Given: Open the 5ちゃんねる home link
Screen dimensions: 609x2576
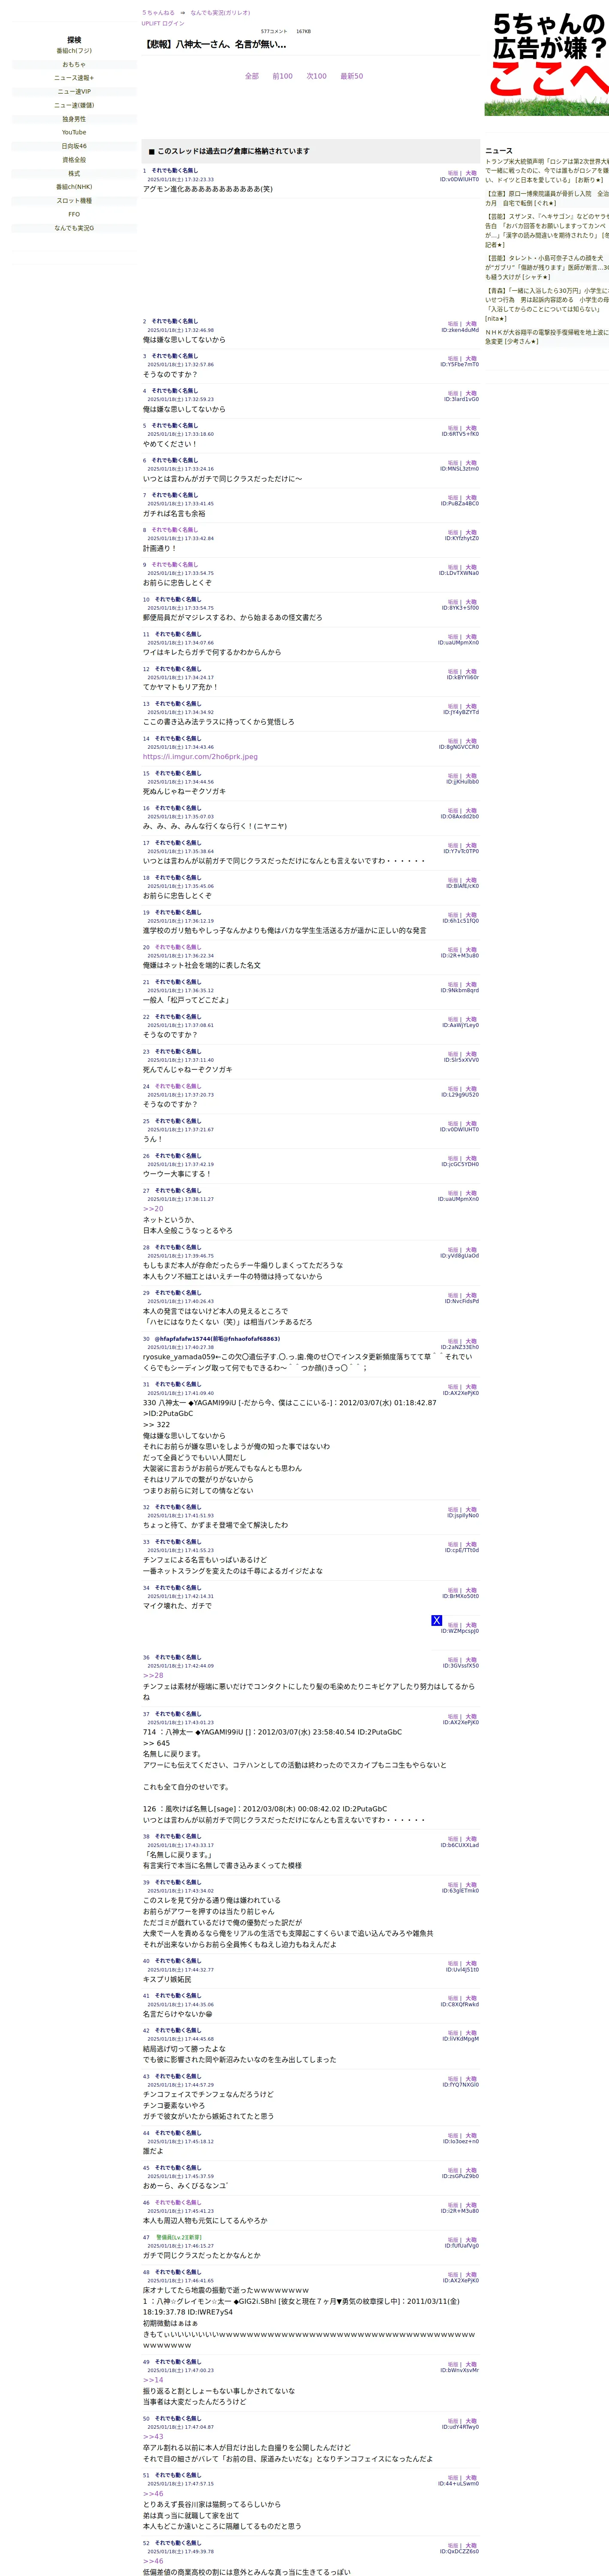Looking at the screenshot, I should pos(158,13).
